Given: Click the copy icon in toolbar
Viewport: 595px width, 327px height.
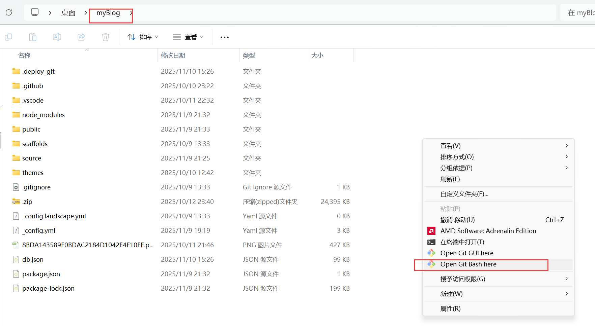Looking at the screenshot, I should tap(8, 37).
